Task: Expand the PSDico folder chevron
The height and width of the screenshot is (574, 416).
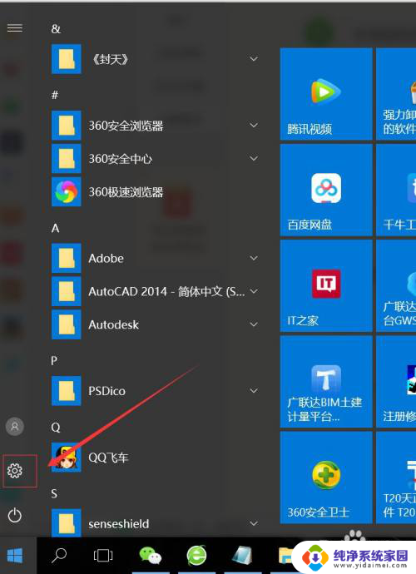Action: point(254,391)
